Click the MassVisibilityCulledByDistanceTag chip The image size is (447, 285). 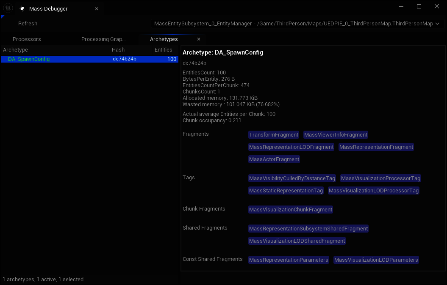pyautogui.click(x=292, y=178)
